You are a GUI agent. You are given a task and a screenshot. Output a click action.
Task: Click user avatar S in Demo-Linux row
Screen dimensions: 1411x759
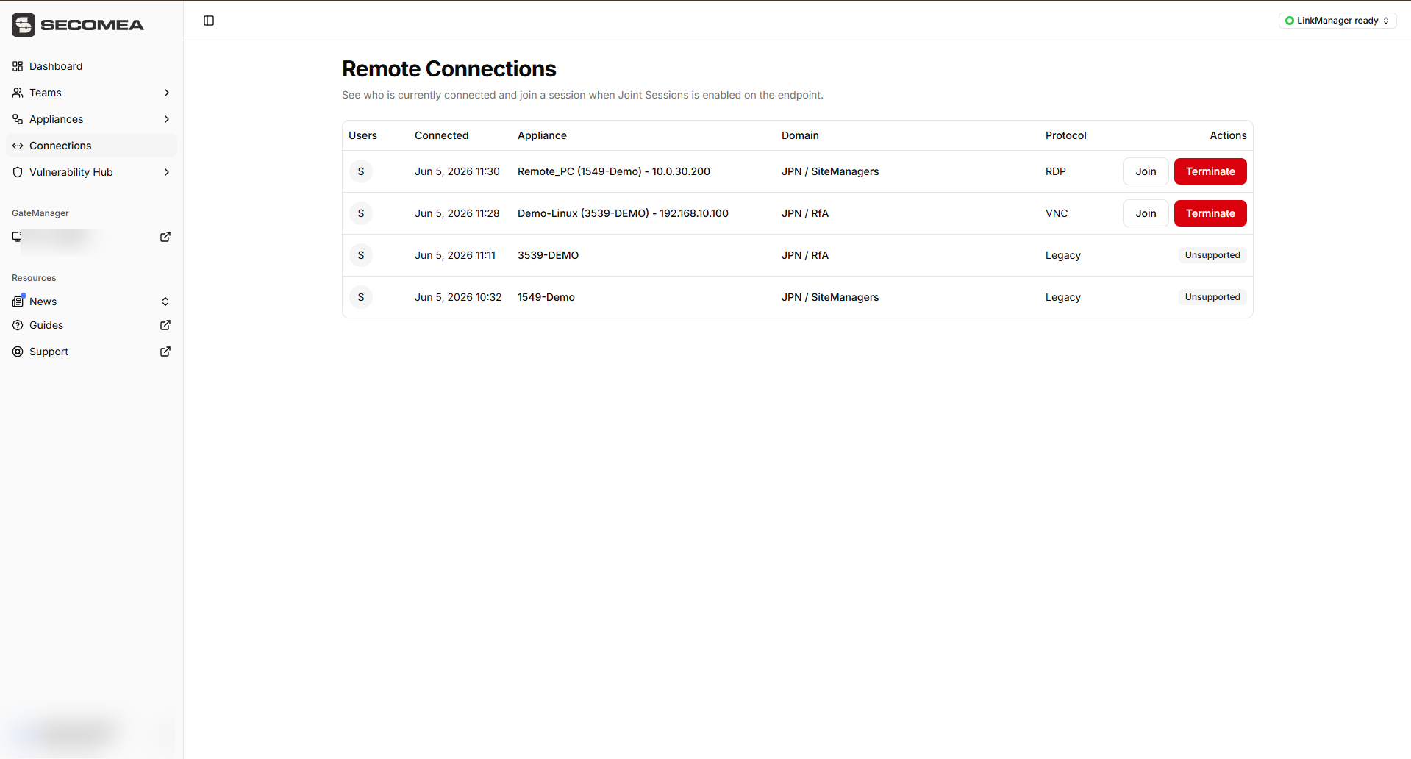[x=361, y=213]
